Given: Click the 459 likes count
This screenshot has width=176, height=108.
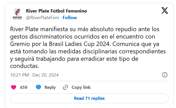Looking at the screenshot, I should pyautogui.click(x=24, y=87).
